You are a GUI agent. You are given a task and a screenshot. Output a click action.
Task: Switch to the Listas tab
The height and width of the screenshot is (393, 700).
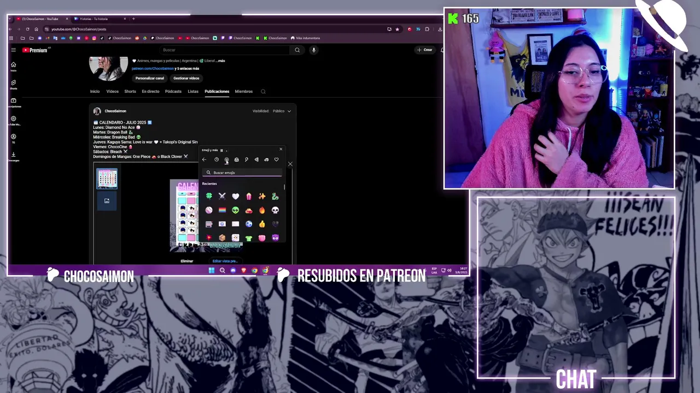pos(193,91)
